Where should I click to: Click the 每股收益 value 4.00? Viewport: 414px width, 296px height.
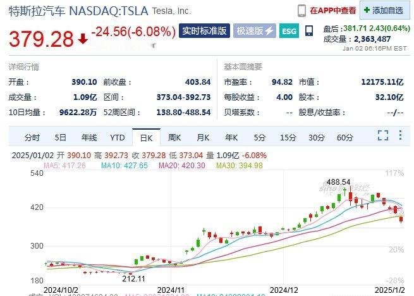click(284, 97)
